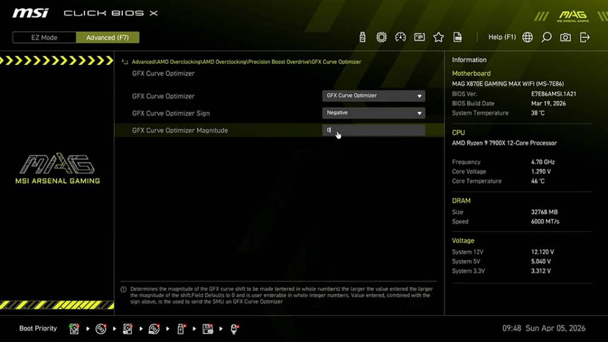Image resolution: width=608 pixels, height=342 pixels.
Task: Select the USB device in Boot Priority
Action: click(x=181, y=328)
